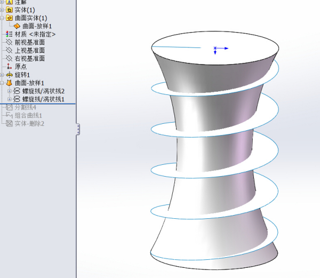This screenshot has width=320, height=278.
Task: Select 曲面-放样1 under 曲面实体(1)
Action: [x=37, y=26]
